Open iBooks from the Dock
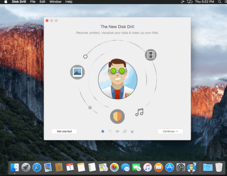The height and width of the screenshot is (176, 227). pos(159,167)
